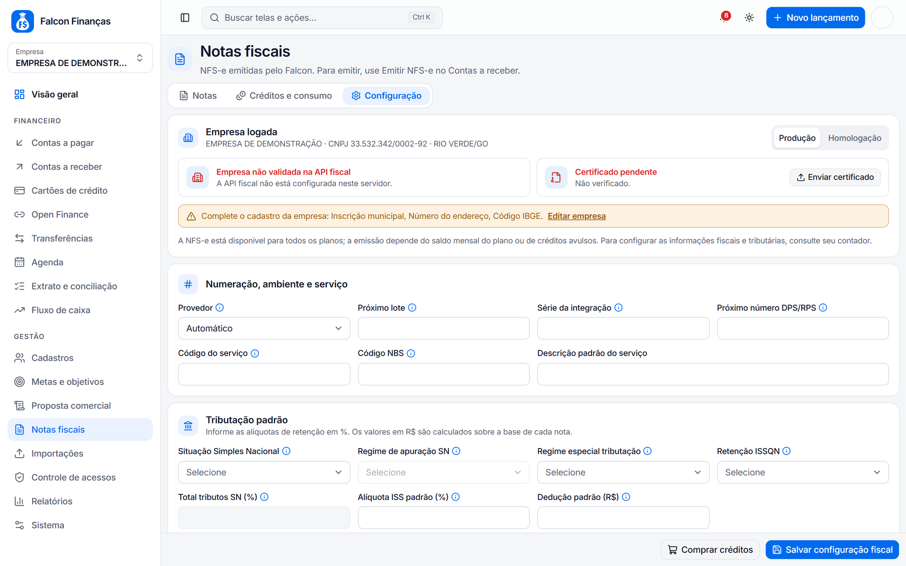Show info for Série da integração
The width and height of the screenshot is (906, 566).
619,308
